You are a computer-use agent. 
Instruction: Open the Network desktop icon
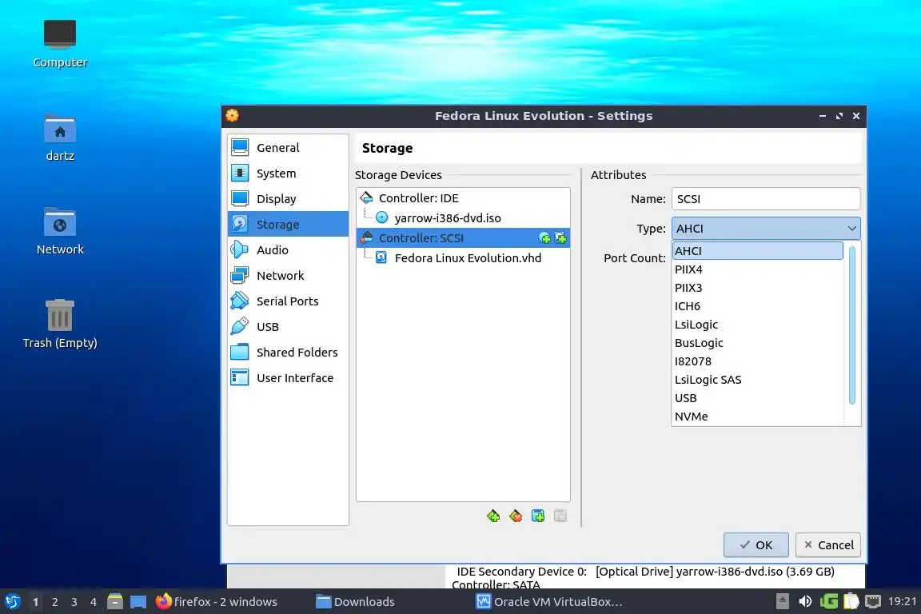click(x=60, y=231)
